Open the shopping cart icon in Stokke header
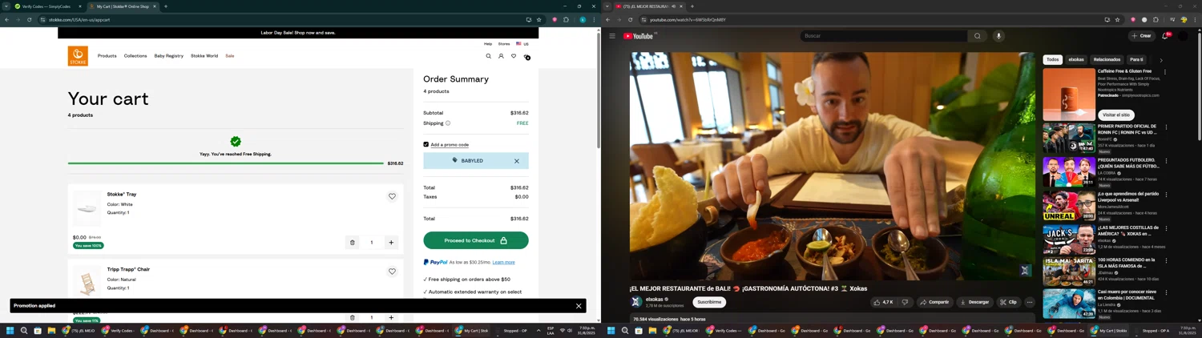1202x338 pixels. 526,56
